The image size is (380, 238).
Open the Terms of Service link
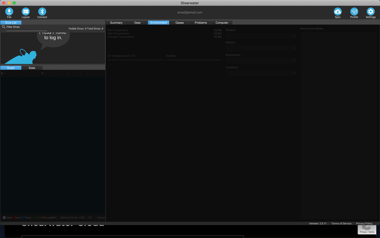click(x=341, y=223)
